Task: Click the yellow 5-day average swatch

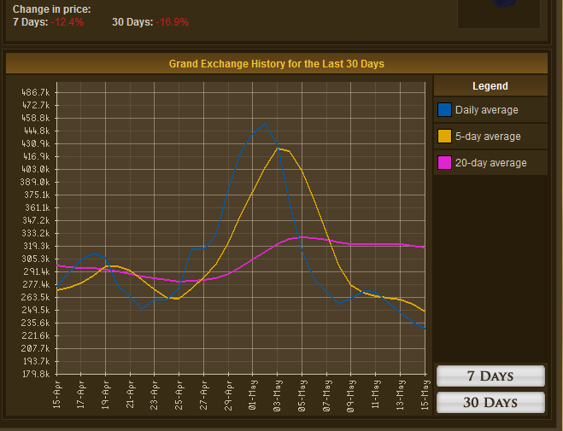Action: pyautogui.click(x=444, y=137)
